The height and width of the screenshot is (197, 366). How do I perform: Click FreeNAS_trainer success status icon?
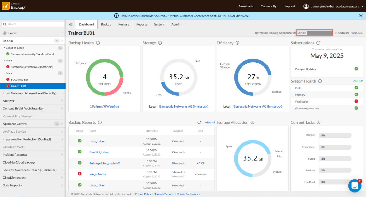pos(79,152)
